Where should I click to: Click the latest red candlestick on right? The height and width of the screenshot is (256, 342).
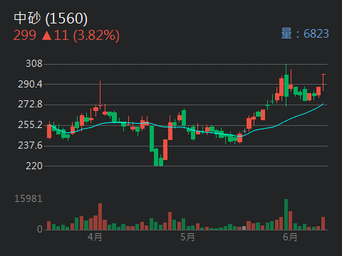click(323, 82)
